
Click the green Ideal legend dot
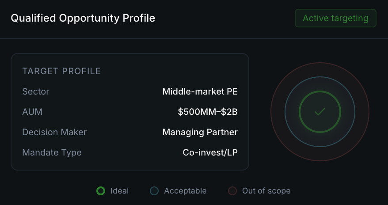pos(101,191)
